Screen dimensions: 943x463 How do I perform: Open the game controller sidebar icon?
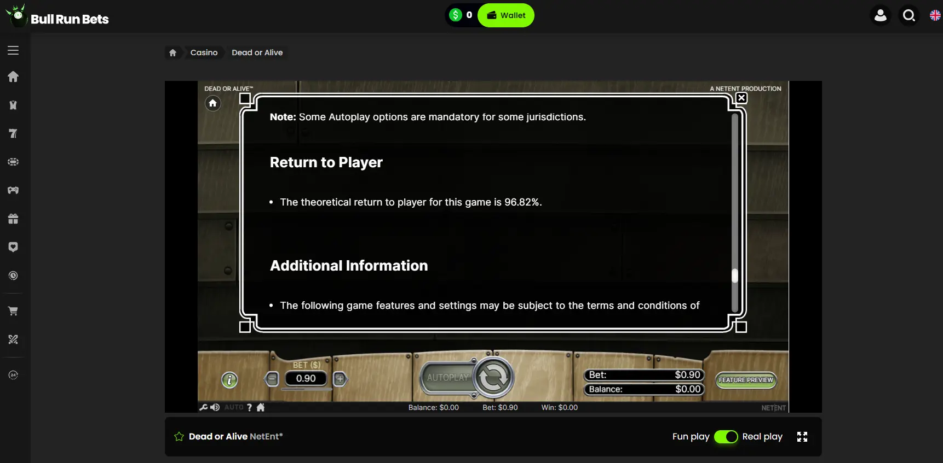pyautogui.click(x=13, y=190)
